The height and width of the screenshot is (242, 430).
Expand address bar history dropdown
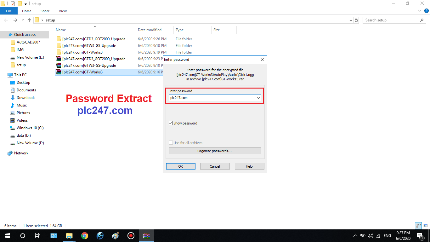coord(351,20)
